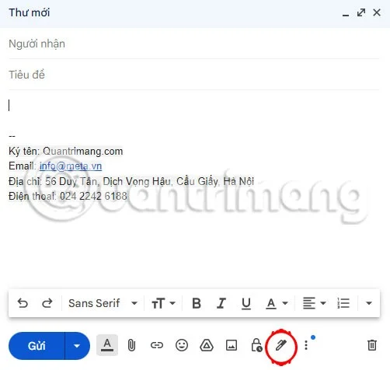Click the Người nhận recipient field
This screenshot has height=370, width=390.
pyautogui.click(x=194, y=44)
